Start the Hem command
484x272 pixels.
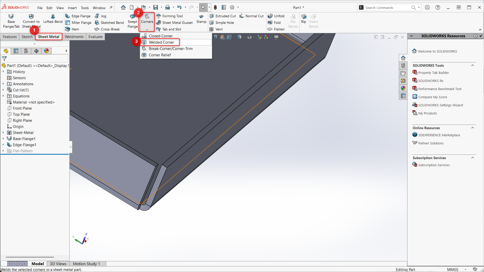[x=72, y=29]
